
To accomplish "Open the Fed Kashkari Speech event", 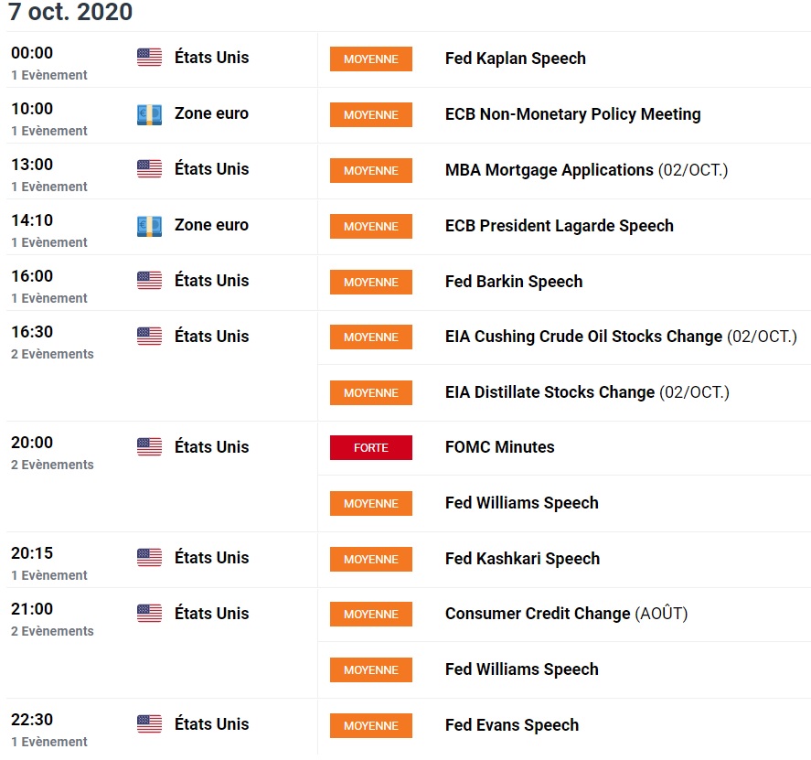I will (522, 559).
